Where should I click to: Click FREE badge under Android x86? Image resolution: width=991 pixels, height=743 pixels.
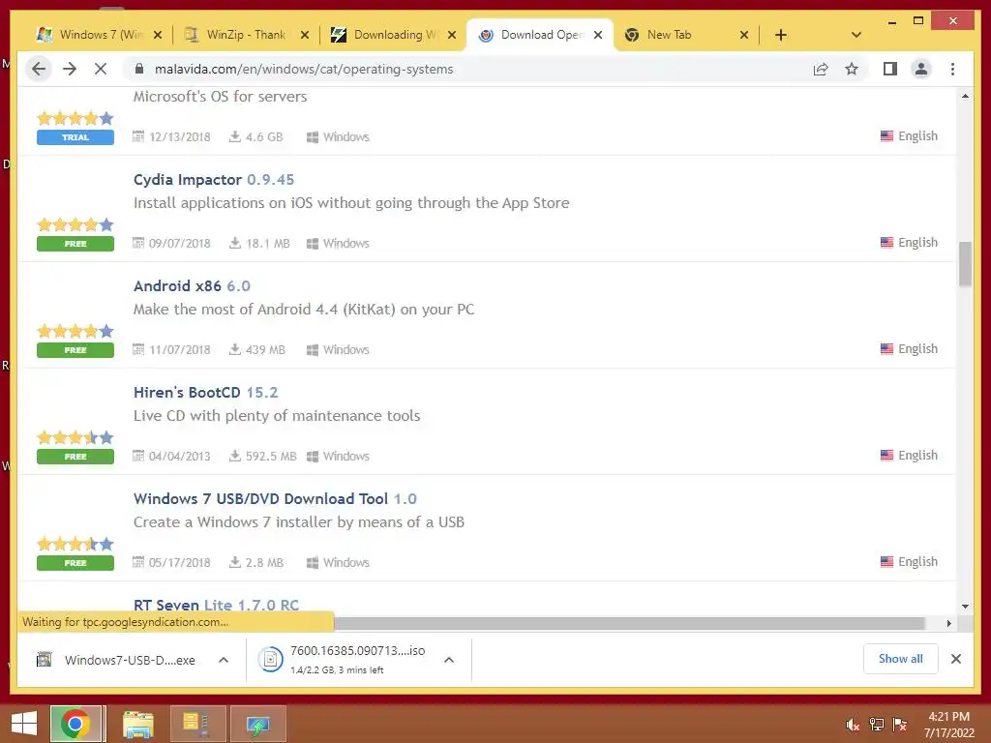coord(75,350)
